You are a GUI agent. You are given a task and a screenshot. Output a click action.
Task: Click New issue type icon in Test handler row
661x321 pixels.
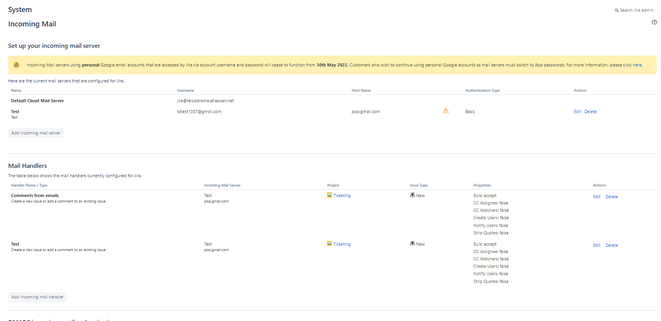pyautogui.click(x=412, y=244)
